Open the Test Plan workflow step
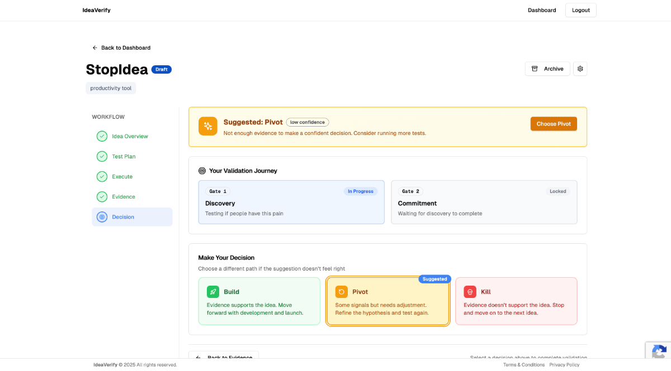This screenshot has width=671, height=371. tap(124, 157)
